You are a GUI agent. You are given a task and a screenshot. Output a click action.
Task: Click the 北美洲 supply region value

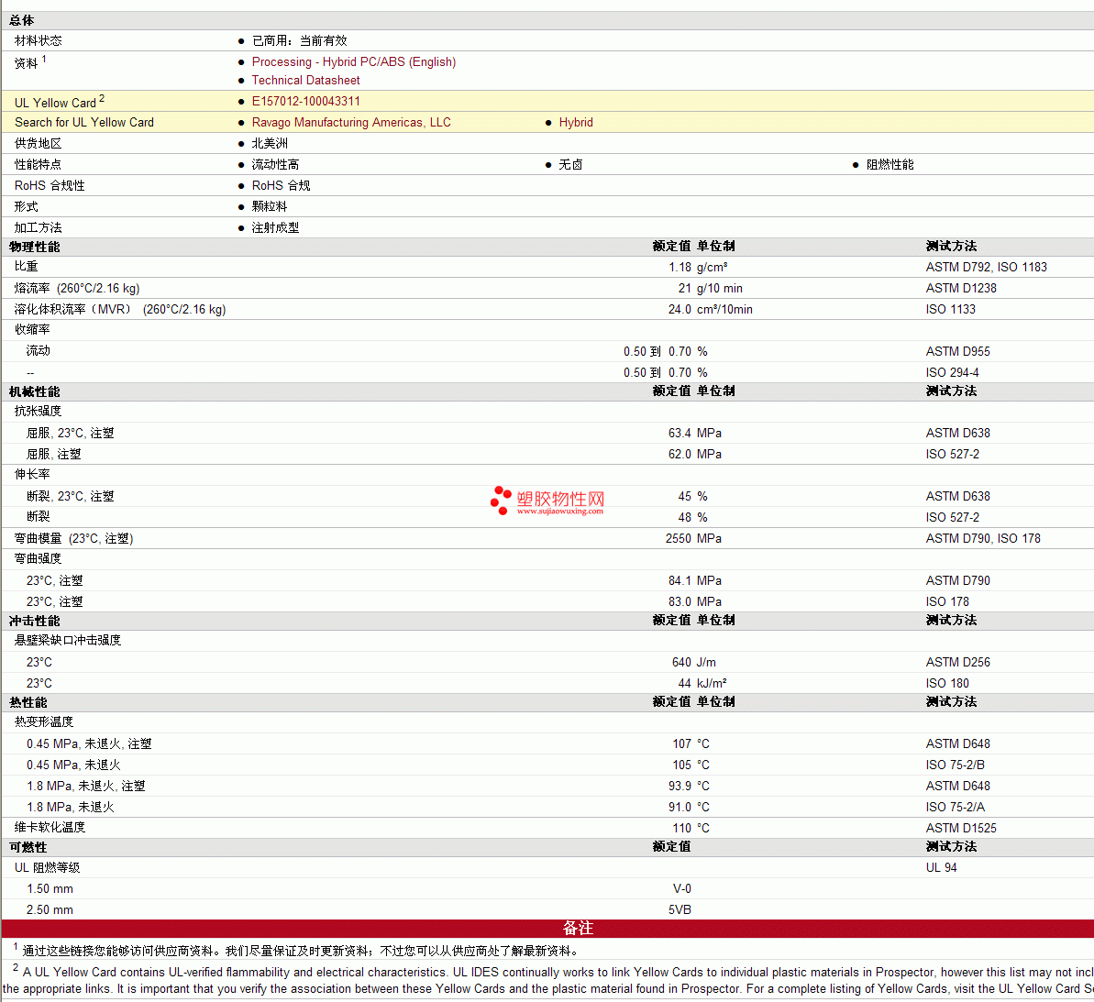pyautogui.click(x=270, y=144)
